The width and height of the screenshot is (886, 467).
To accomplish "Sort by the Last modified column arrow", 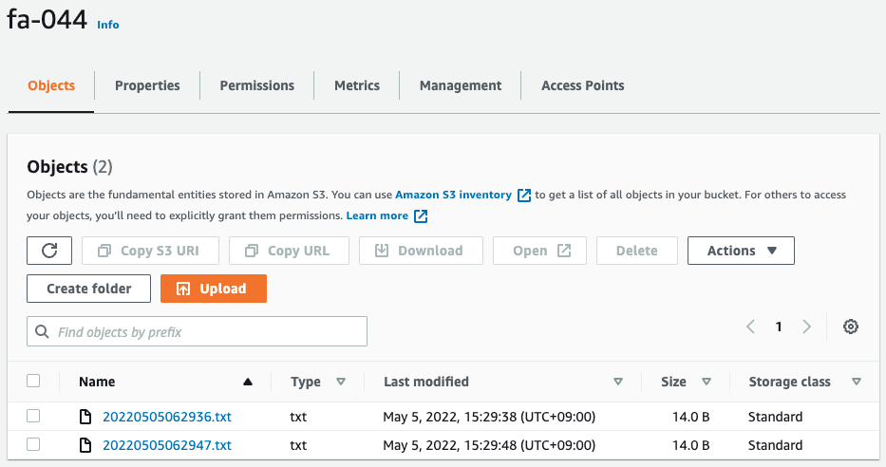I will click(618, 382).
